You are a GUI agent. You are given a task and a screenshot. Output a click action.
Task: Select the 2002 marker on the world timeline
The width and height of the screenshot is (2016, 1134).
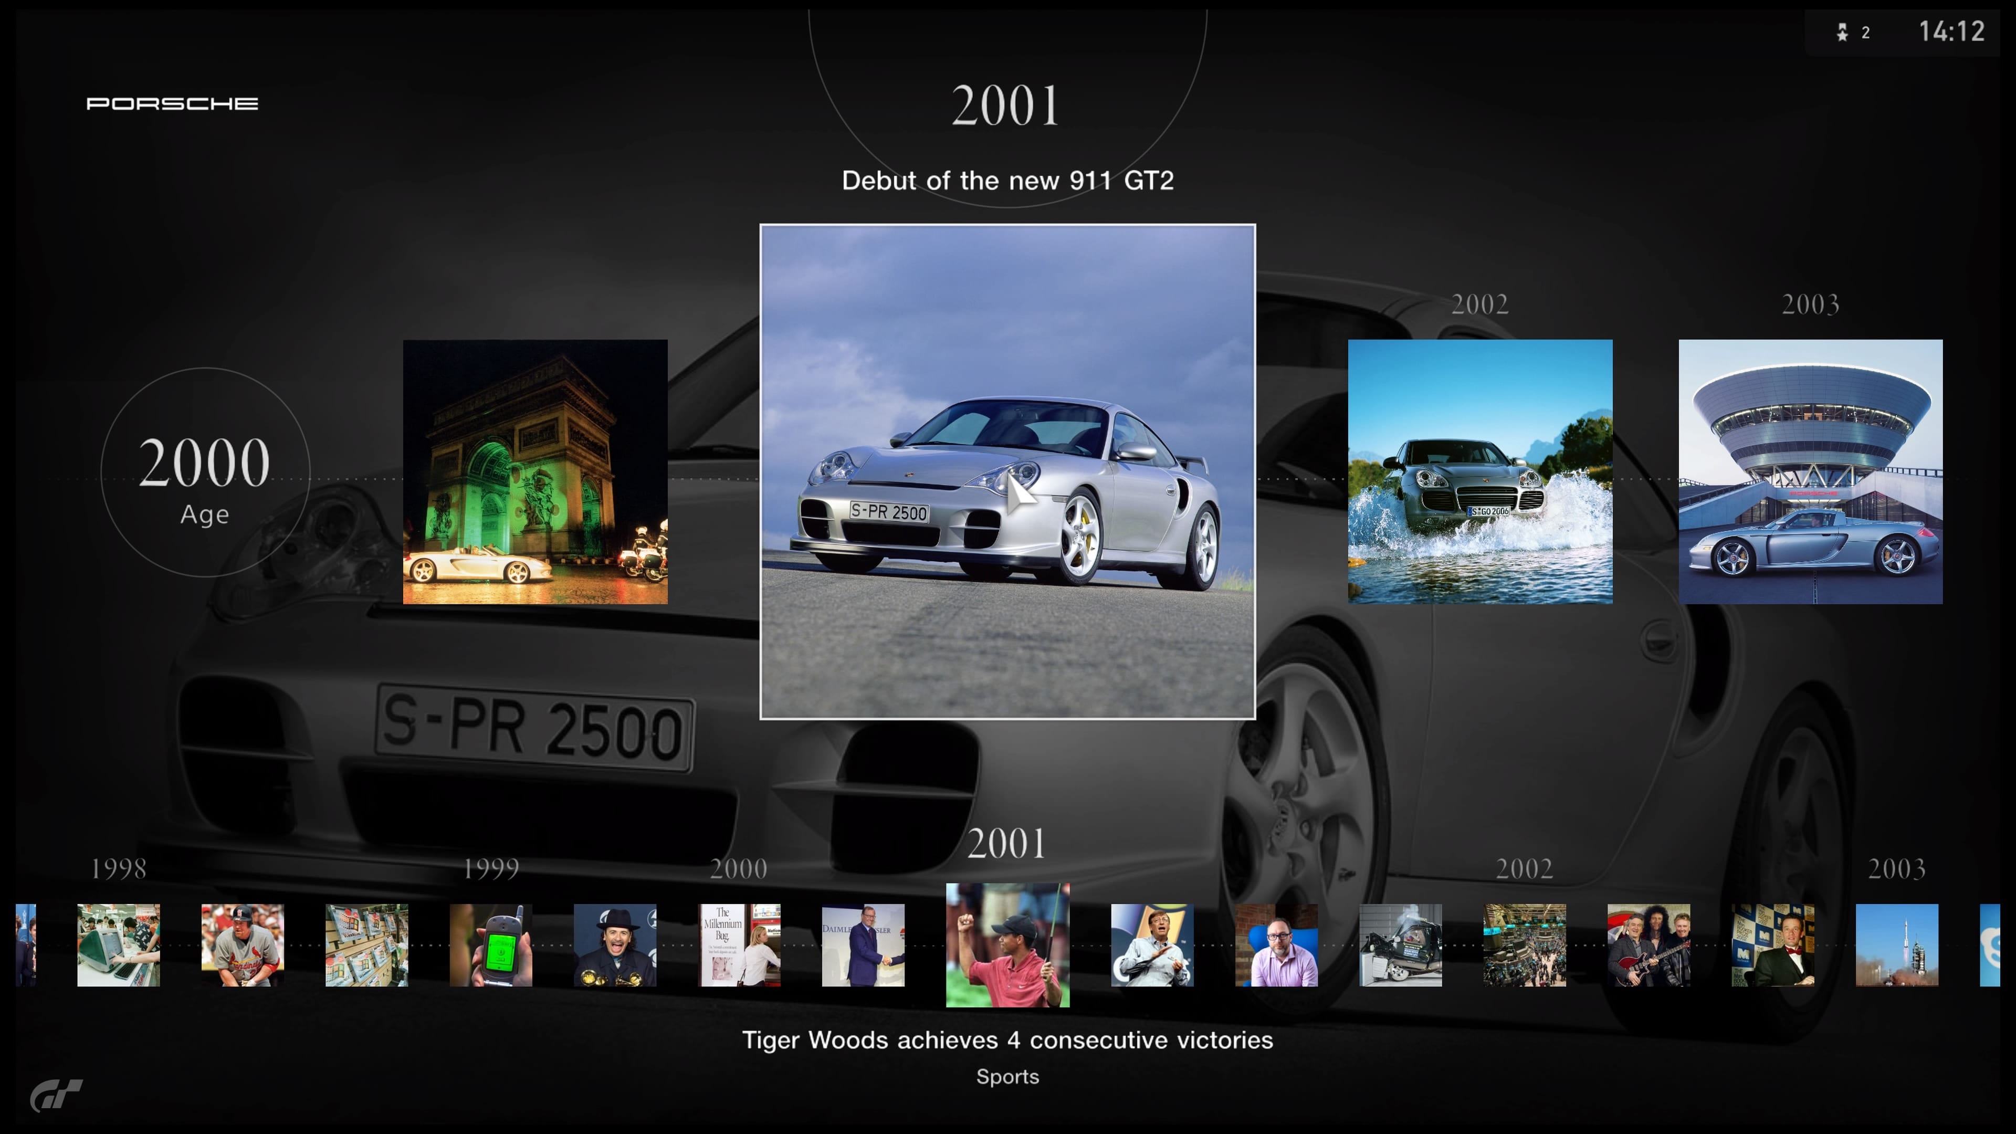(x=1525, y=869)
